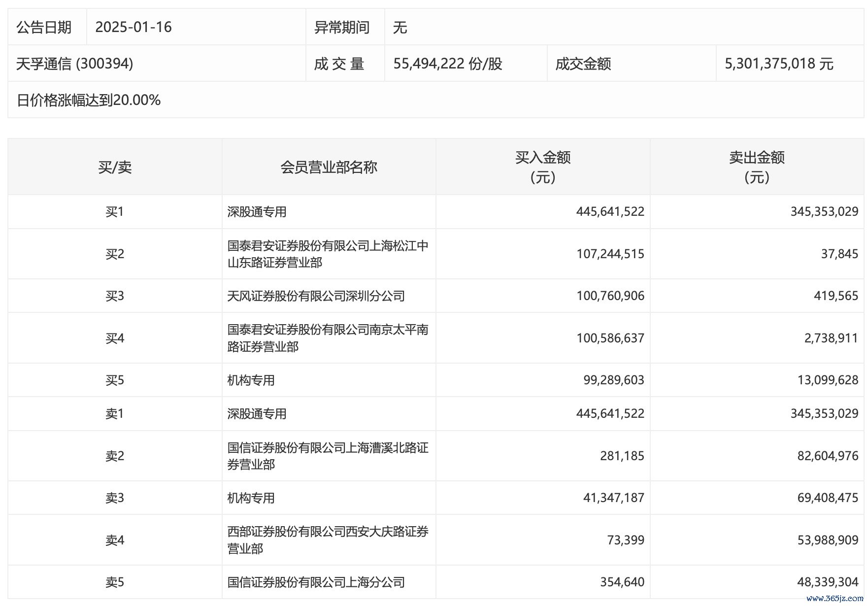The height and width of the screenshot is (606, 867).
Task: Select the 卖1 row label
Action: (115, 414)
